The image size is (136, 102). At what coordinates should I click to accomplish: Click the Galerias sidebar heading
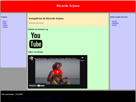(x=4, y=17)
